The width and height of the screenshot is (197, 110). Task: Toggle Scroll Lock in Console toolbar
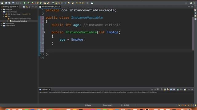pos(165,90)
